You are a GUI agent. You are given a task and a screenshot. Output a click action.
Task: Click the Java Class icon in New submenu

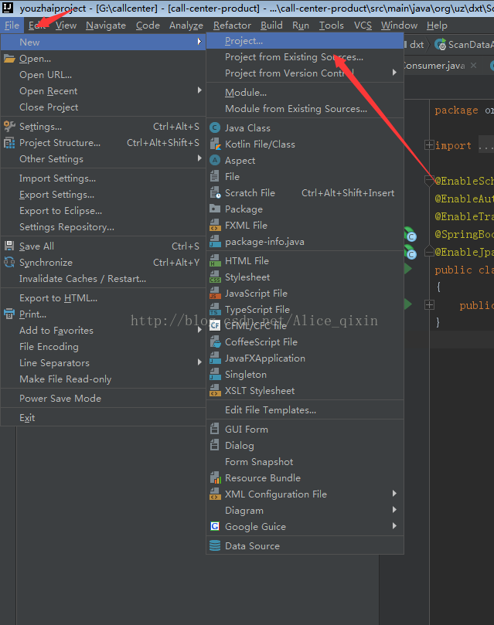215,127
